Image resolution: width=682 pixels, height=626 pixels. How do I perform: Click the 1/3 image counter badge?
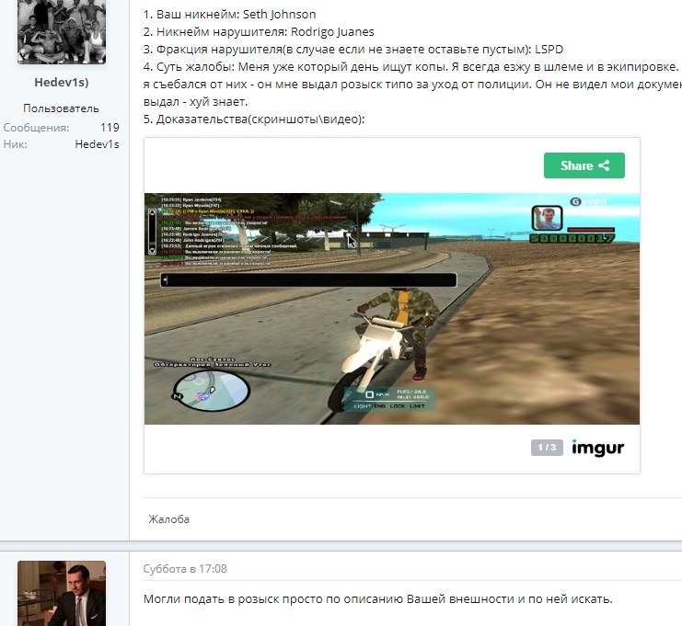coord(546,448)
